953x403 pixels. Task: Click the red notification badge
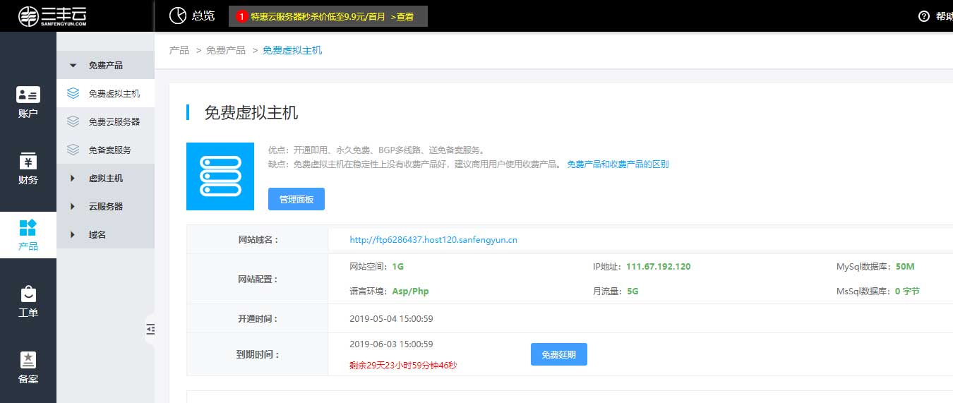click(241, 16)
